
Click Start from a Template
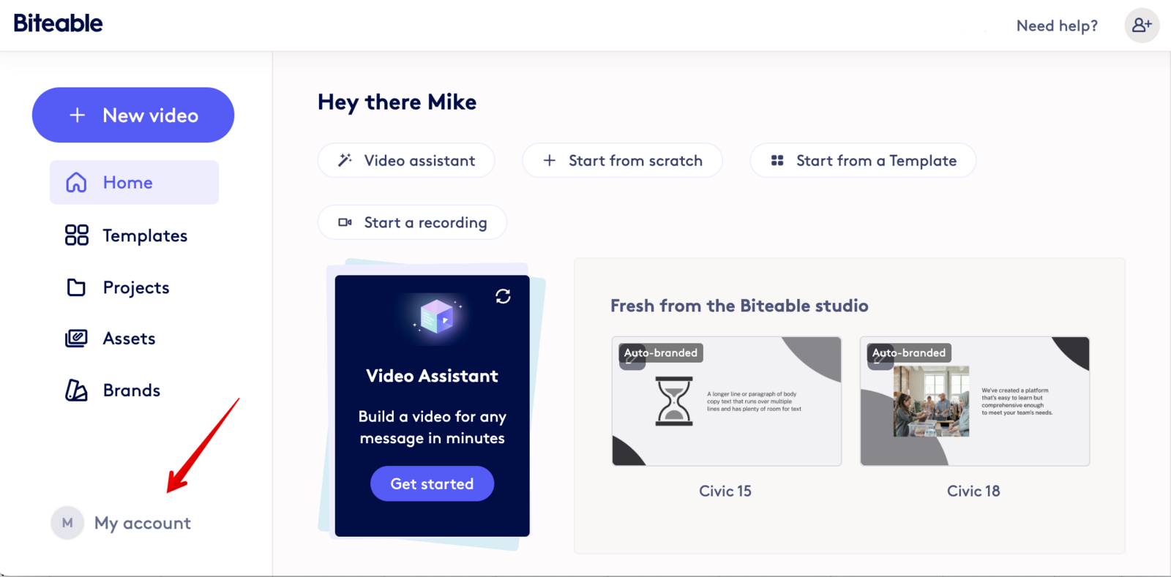(x=863, y=160)
